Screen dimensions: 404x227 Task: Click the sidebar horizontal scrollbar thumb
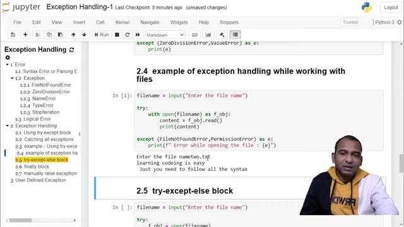(x=21, y=220)
